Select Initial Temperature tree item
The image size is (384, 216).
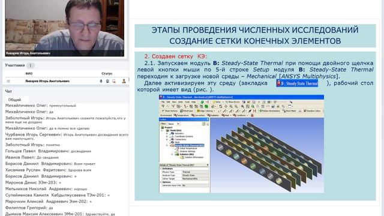[x=188, y=148]
